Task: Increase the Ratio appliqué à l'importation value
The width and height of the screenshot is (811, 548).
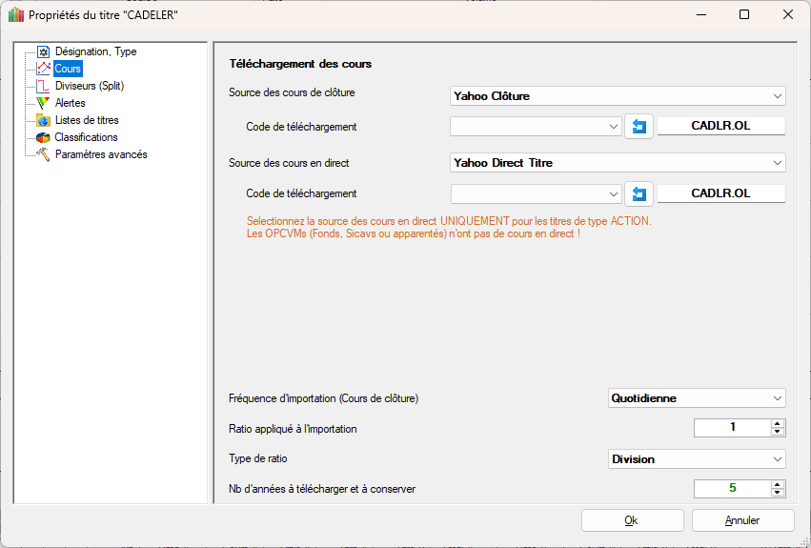Action: (x=778, y=423)
